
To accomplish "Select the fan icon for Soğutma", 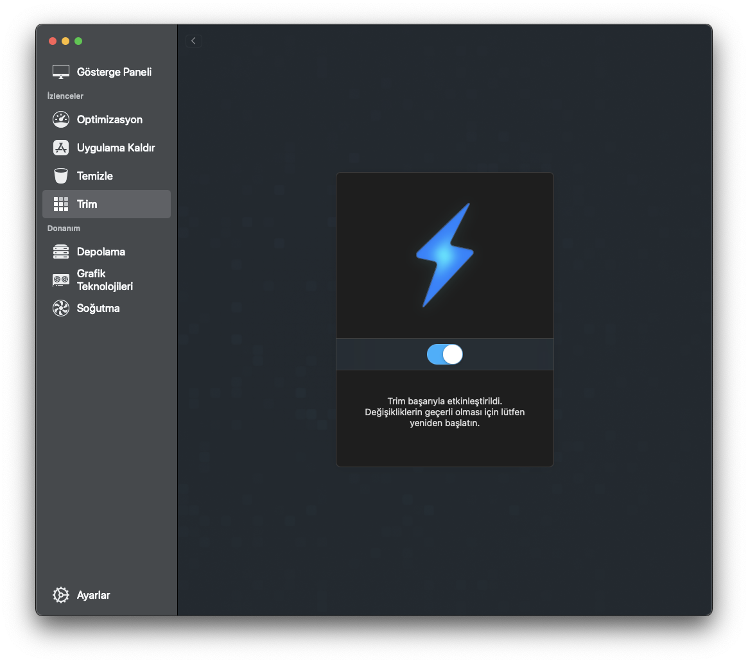I will pos(61,308).
